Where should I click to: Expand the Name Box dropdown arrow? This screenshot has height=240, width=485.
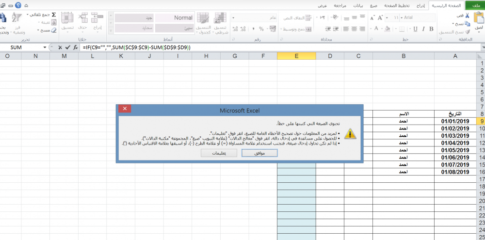pyautogui.click(x=45, y=48)
